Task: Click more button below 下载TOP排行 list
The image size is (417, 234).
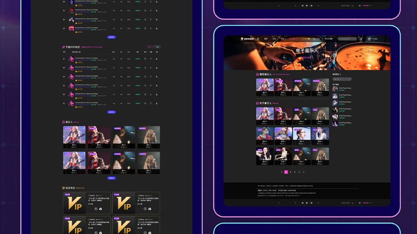Action: tap(111, 112)
